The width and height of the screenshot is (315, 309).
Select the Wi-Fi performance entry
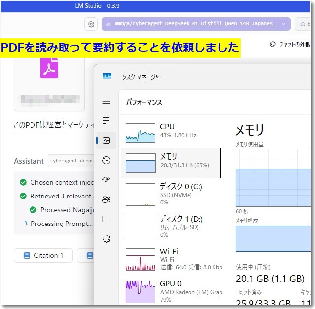click(171, 259)
